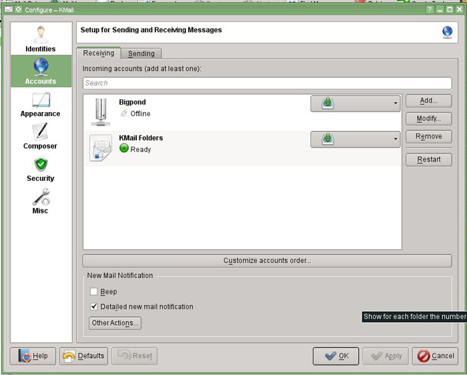Click the Apply button
Screen dimensions: 467x375
pyautogui.click(x=386, y=356)
